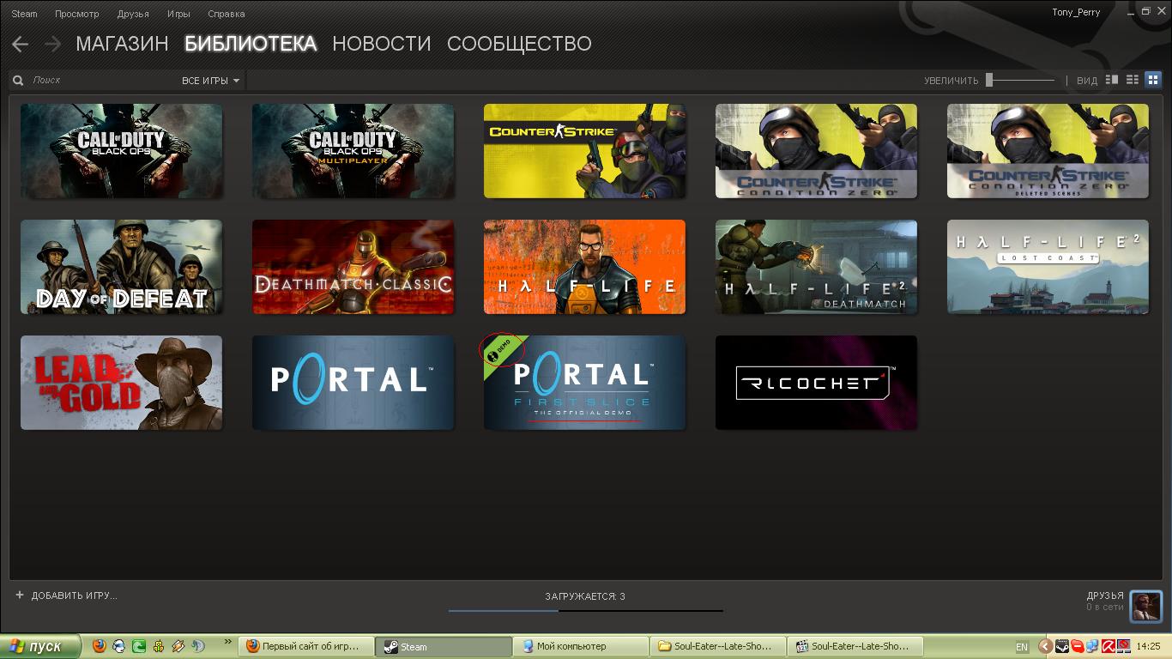Screen dimensions: 1172x659
Task: Expand the ВСЕ ИГРЫ filter dropdown
Action: point(211,81)
